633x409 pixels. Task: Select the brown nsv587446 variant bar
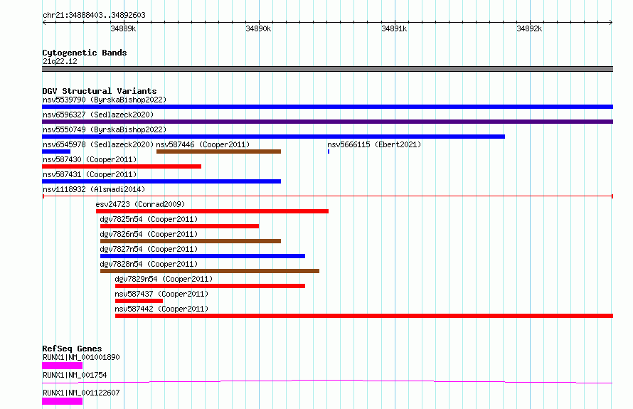tap(218, 152)
